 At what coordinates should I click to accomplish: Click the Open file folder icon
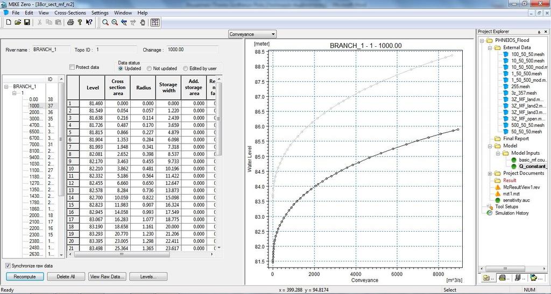(x=18, y=23)
